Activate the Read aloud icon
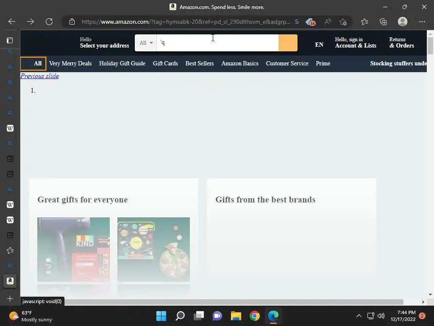434x326 pixels. point(328,22)
